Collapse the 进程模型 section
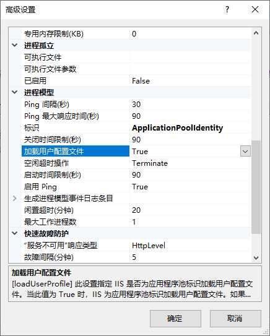The image size is (270, 336). click(15, 92)
